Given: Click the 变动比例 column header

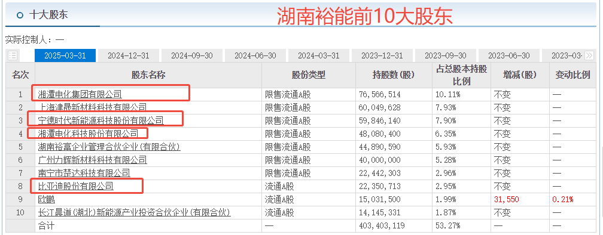Looking at the screenshot, I should pyautogui.click(x=572, y=75).
